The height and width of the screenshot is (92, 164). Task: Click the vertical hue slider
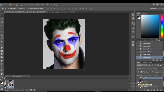pos(162,26)
